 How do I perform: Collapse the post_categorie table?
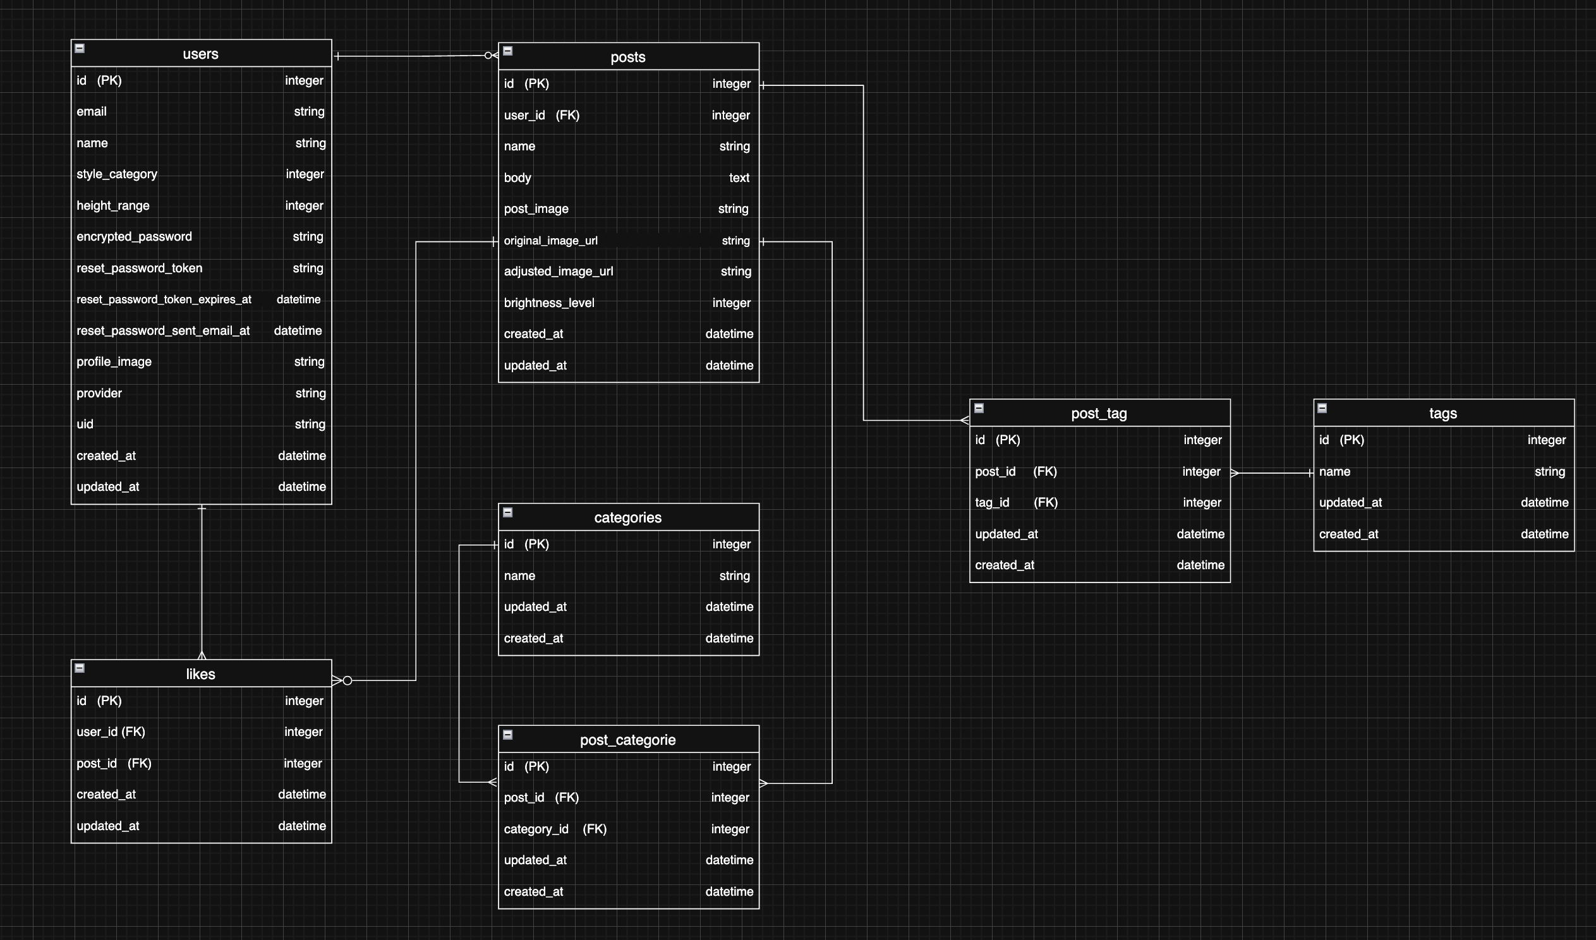pyautogui.click(x=507, y=735)
